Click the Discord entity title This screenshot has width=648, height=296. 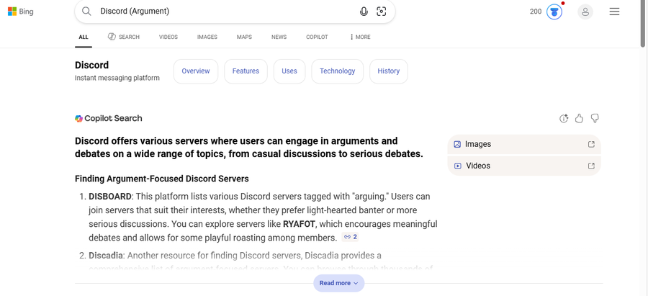click(91, 66)
